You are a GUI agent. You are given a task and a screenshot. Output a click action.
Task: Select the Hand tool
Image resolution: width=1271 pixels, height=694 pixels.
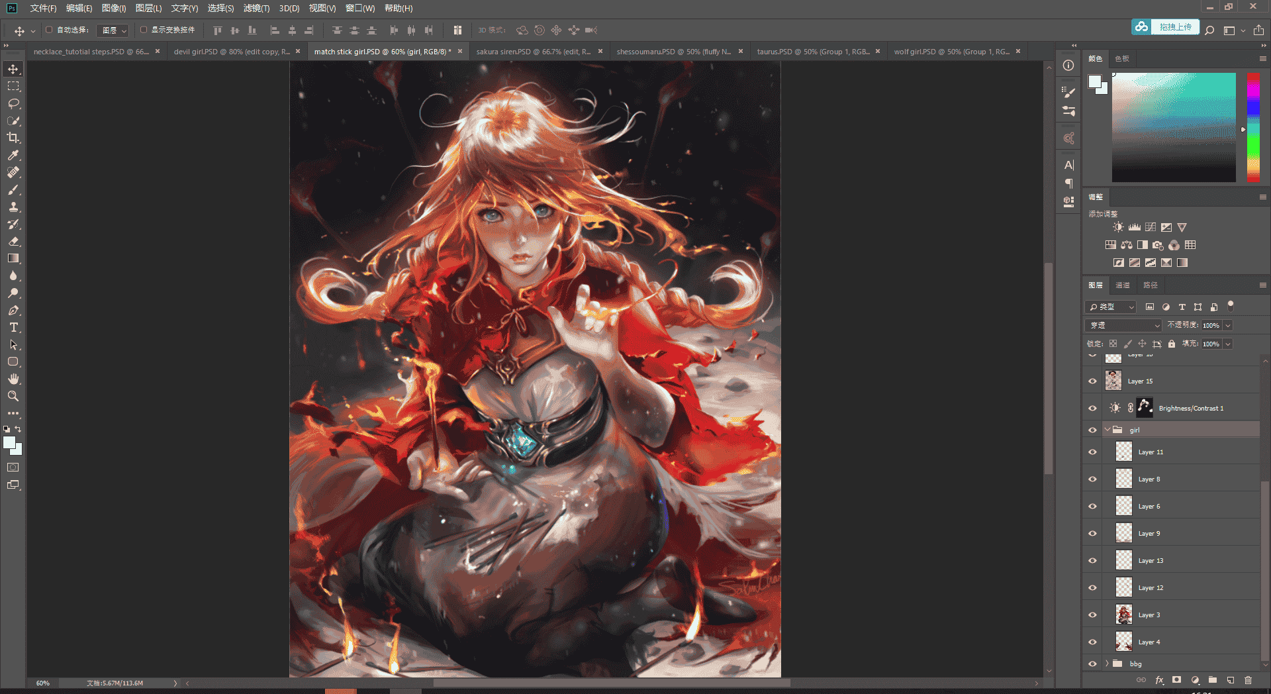click(x=13, y=379)
